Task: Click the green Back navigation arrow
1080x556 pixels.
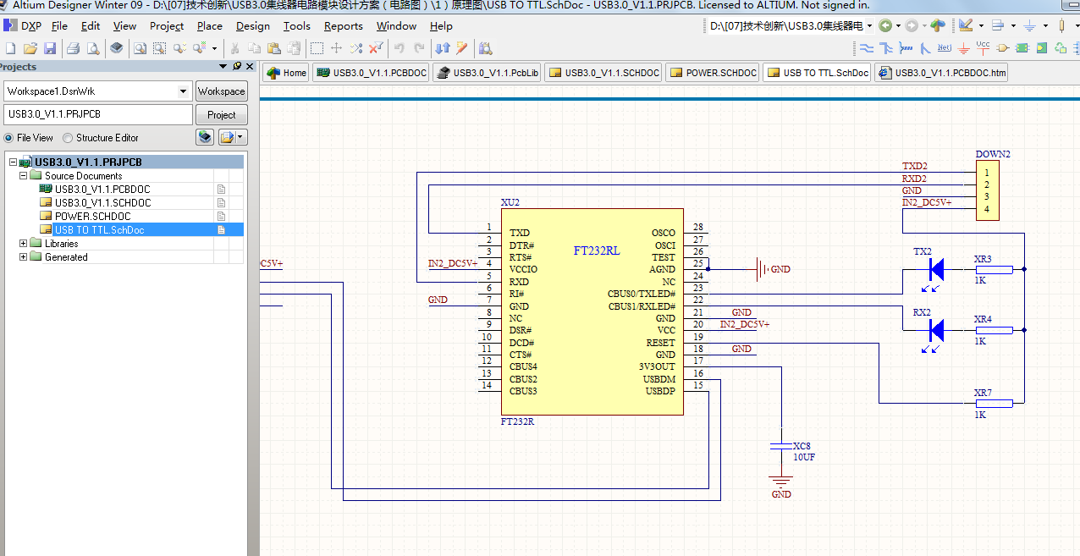Action: pos(885,25)
